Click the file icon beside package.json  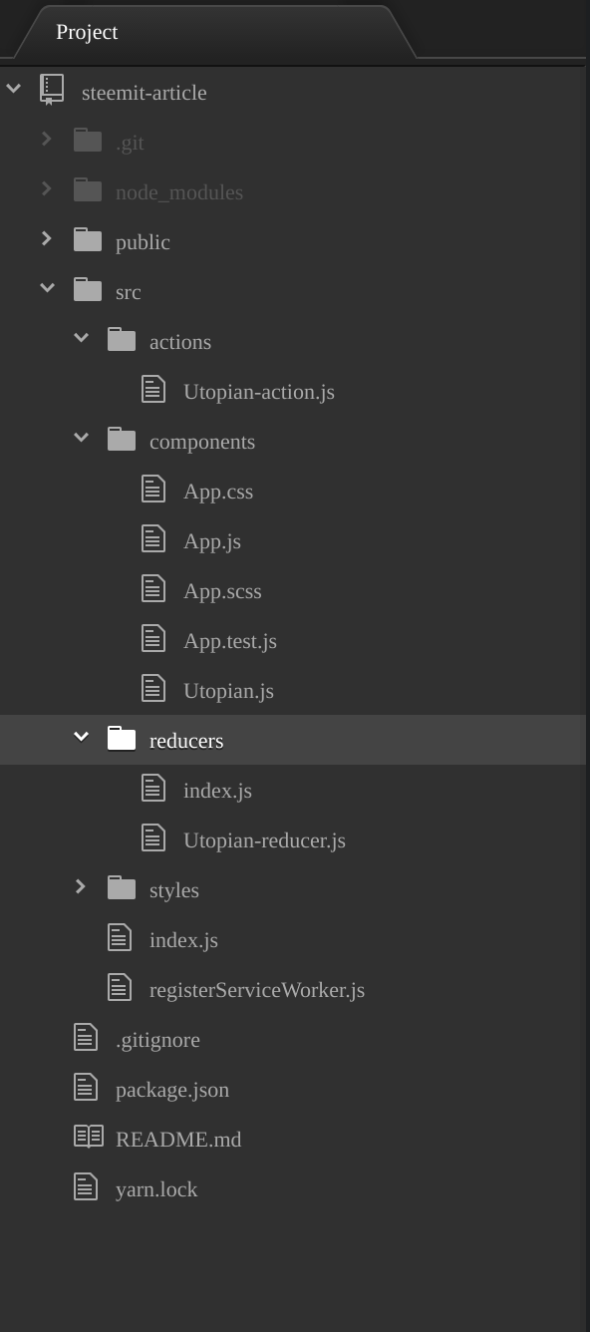(86, 1088)
